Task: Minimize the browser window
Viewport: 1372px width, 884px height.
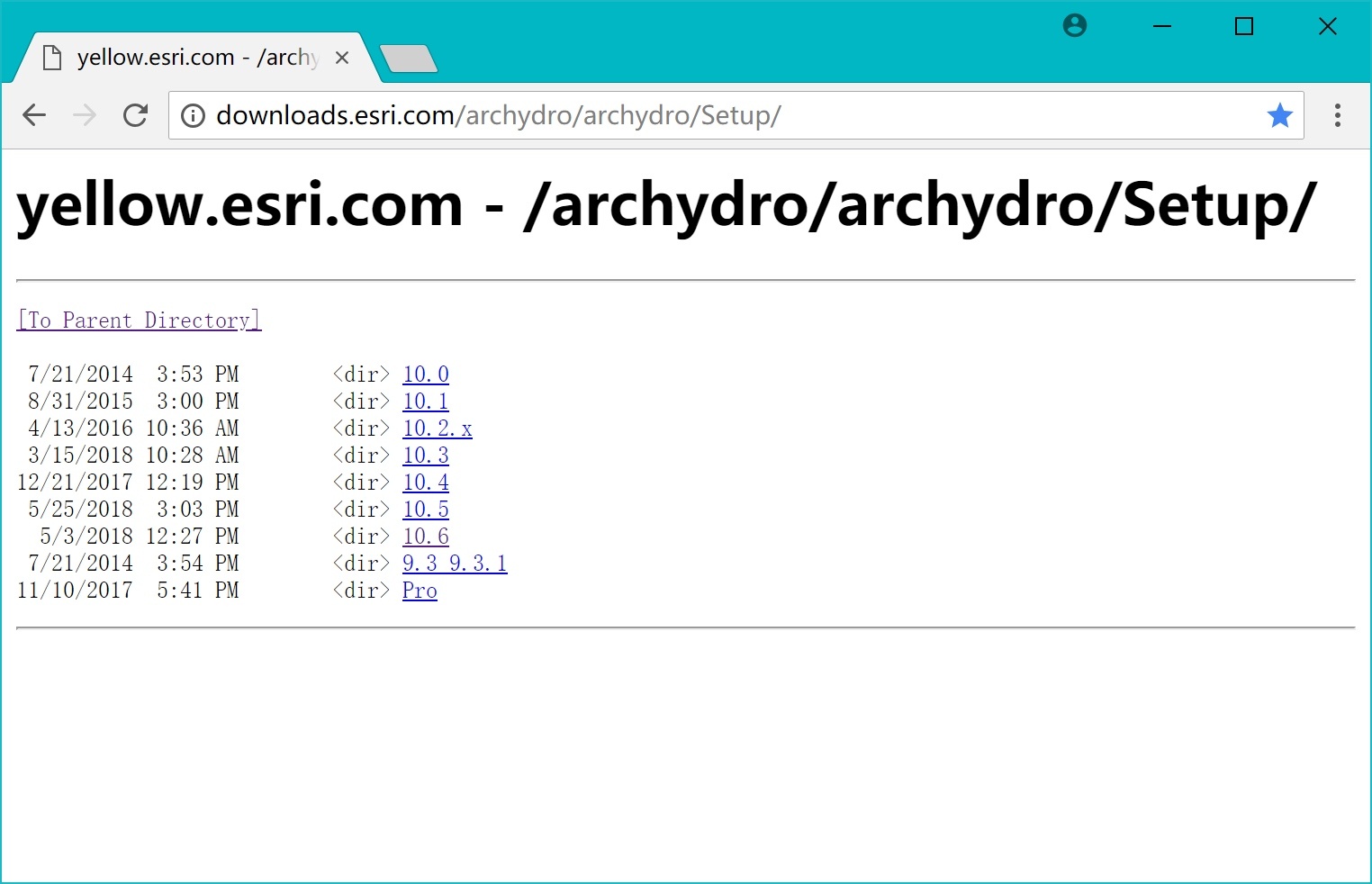Action: 1162,26
